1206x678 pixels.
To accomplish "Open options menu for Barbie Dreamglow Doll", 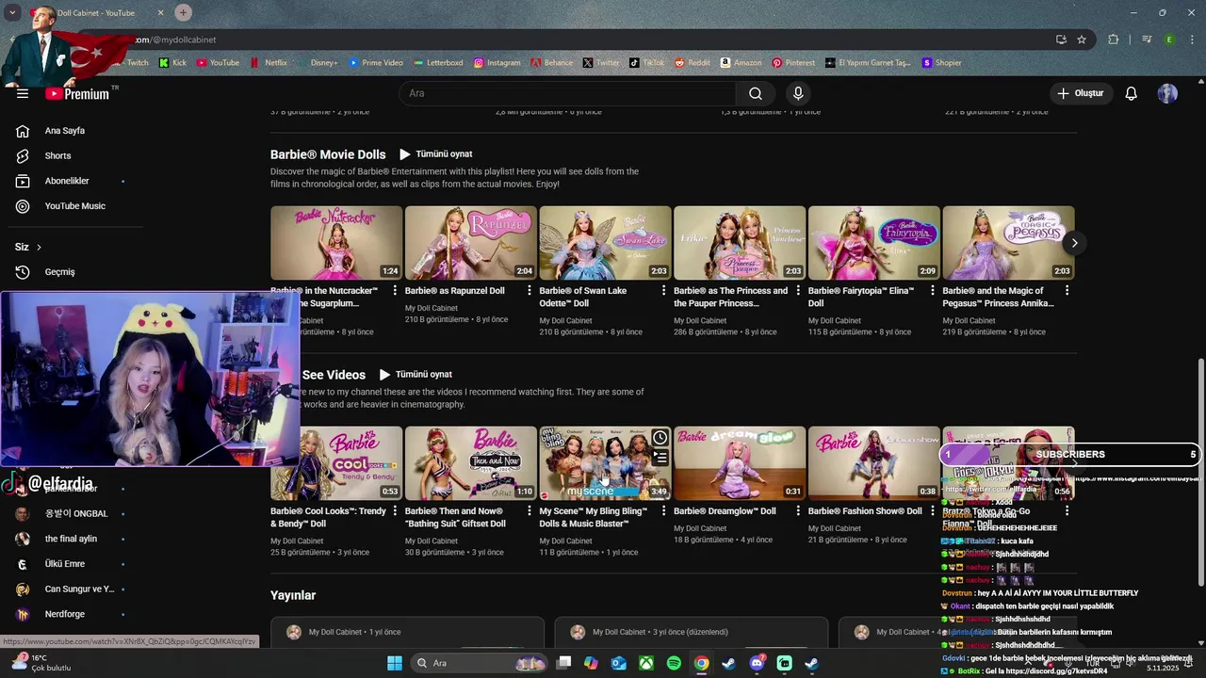I will click(798, 511).
